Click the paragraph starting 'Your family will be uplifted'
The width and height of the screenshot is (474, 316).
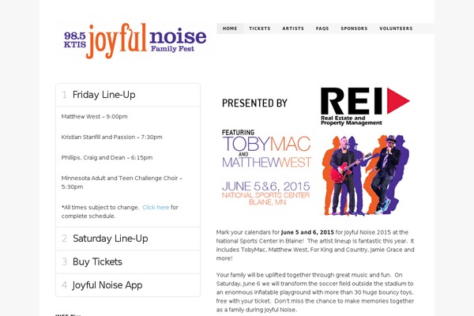click(315, 292)
